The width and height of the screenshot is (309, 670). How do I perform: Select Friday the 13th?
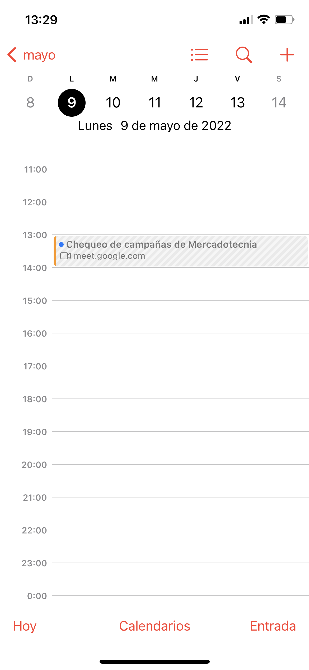(x=237, y=103)
